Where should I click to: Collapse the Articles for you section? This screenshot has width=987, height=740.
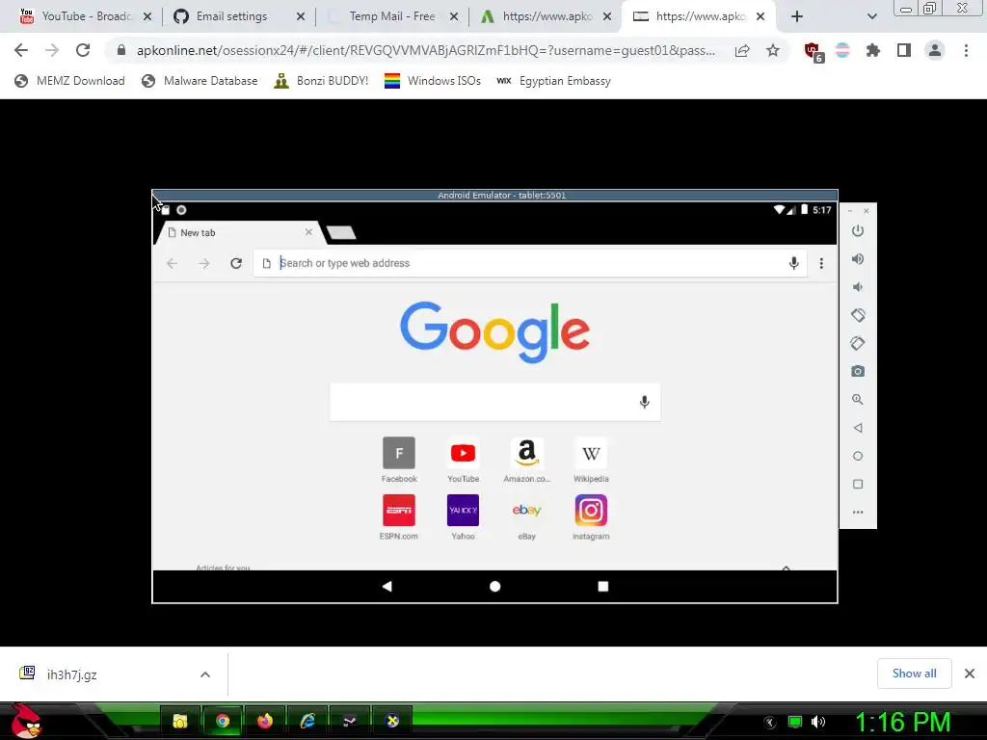click(x=787, y=568)
